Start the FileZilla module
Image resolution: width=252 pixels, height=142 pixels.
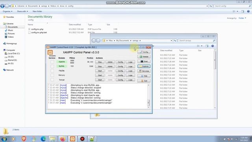100,71
